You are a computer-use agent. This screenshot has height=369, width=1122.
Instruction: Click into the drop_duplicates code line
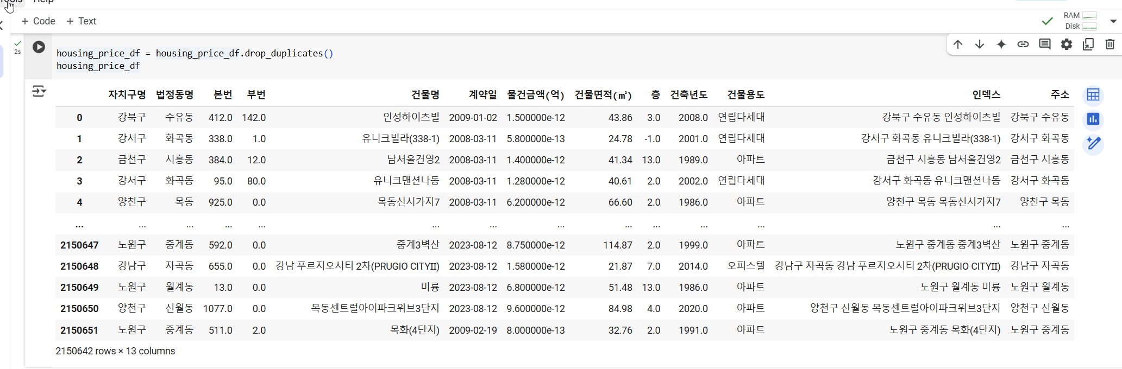(x=195, y=53)
